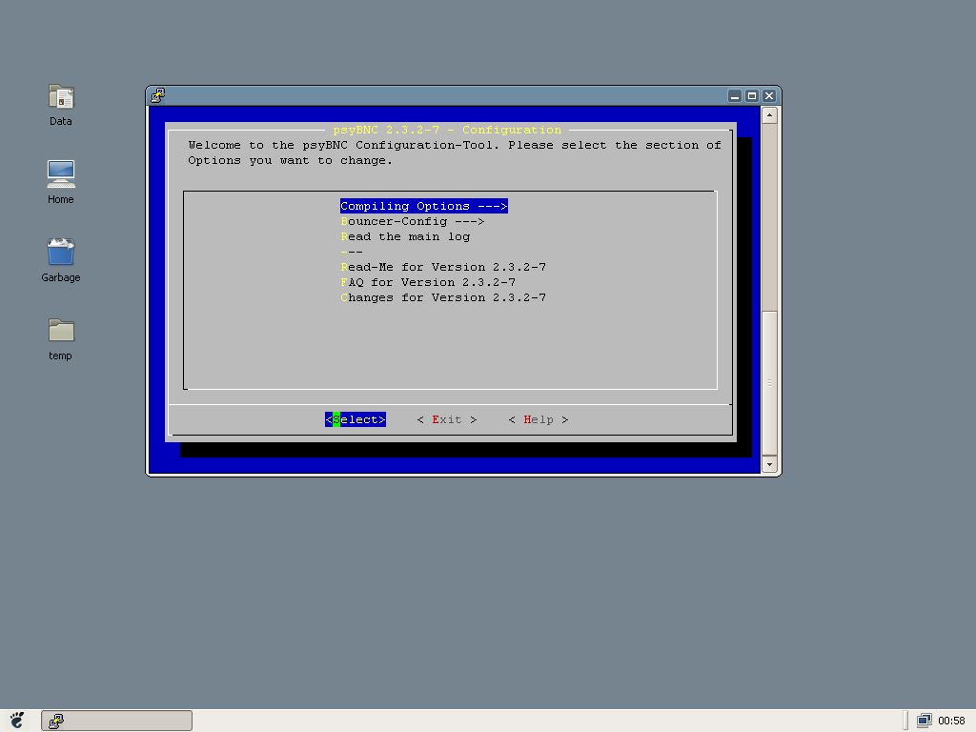Select Read the main log entry
The height and width of the screenshot is (732, 976).
click(405, 236)
